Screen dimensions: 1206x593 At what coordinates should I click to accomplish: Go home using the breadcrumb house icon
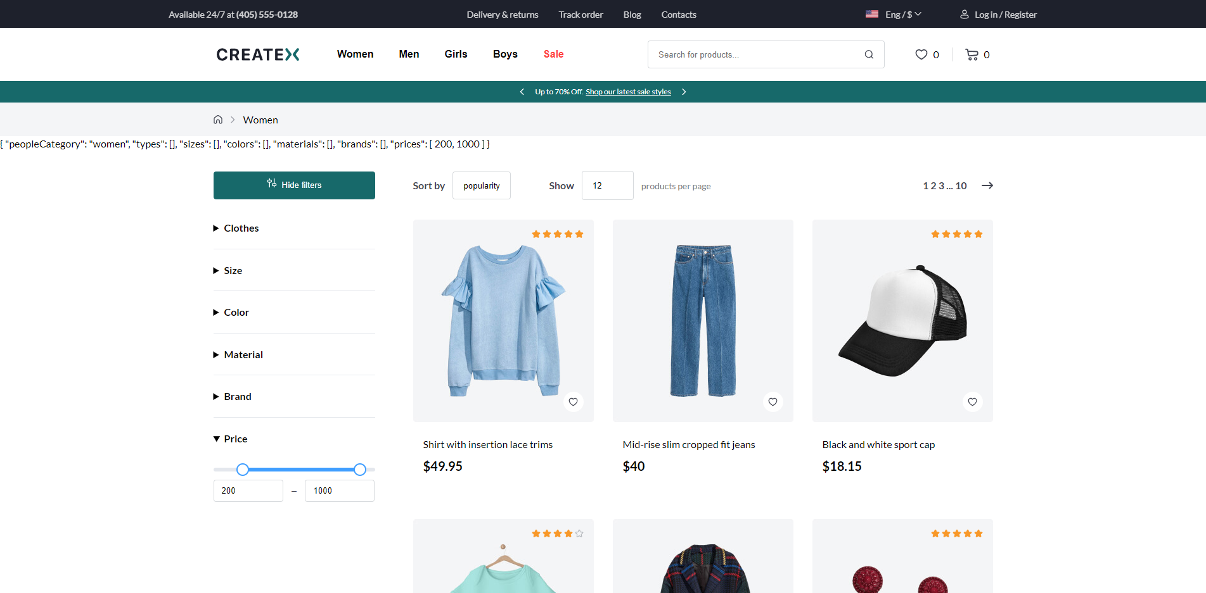tap(218, 119)
